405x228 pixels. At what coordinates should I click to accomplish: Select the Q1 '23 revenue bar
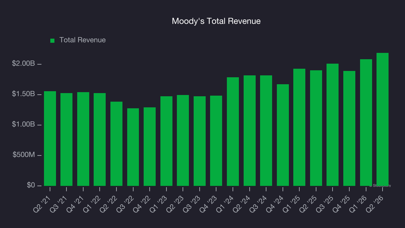(x=166, y=141)
